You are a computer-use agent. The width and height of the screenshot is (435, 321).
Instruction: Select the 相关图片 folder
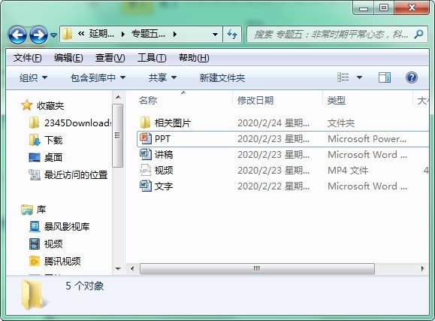point(282,123)
